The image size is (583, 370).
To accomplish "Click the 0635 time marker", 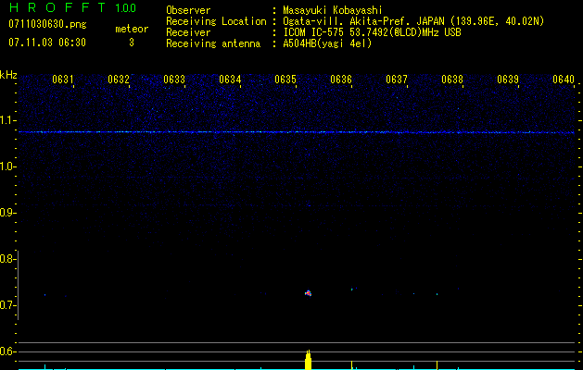I will pos(285,80).
